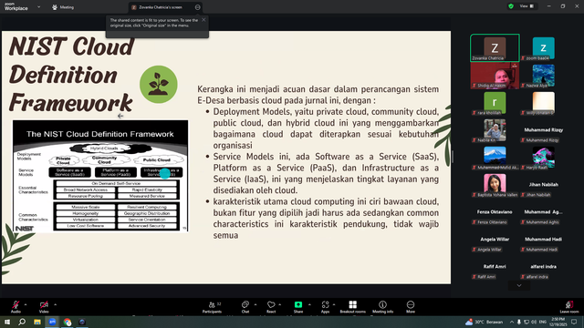The image size is (584, 328).
Task: Select the Zovanka Chatricia's screen tab
Action: click(161, 7)
